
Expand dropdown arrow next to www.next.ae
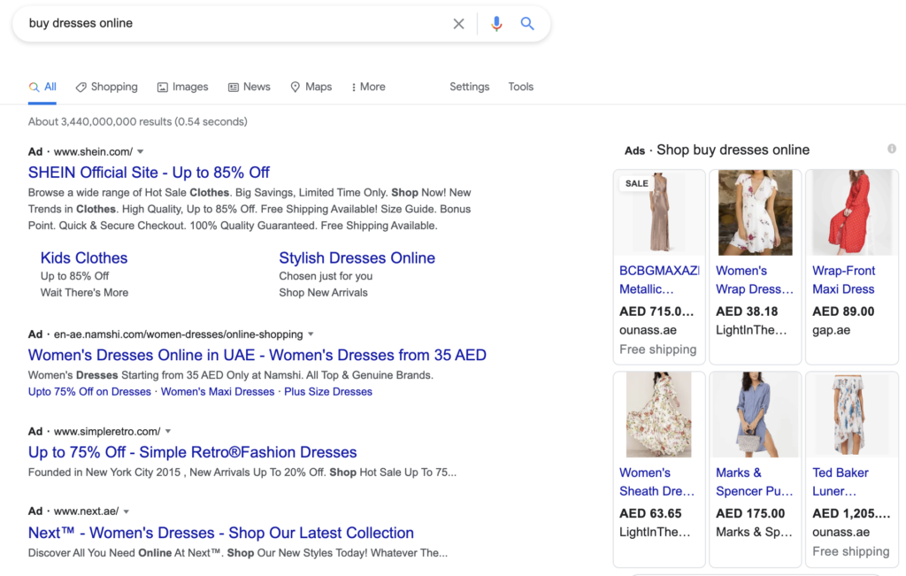click(x=126, y=511)
